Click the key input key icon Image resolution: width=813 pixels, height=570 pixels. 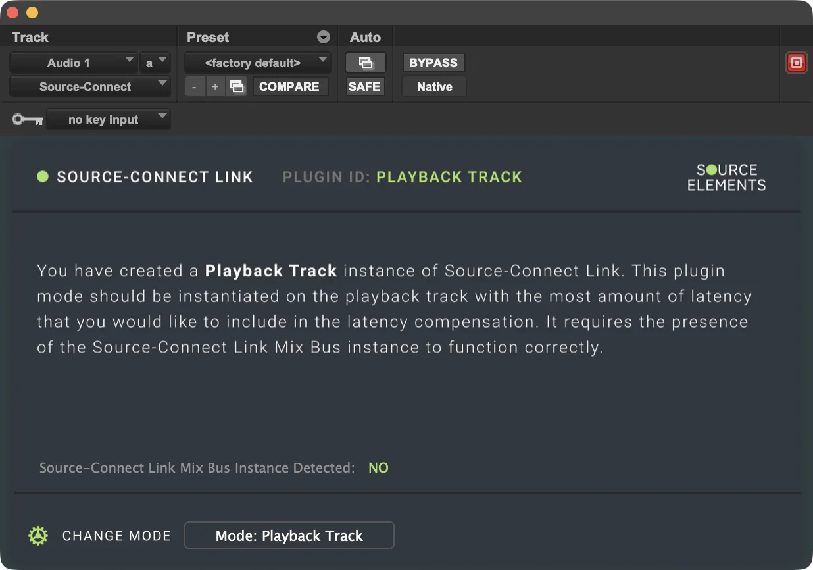coord(28,120)
